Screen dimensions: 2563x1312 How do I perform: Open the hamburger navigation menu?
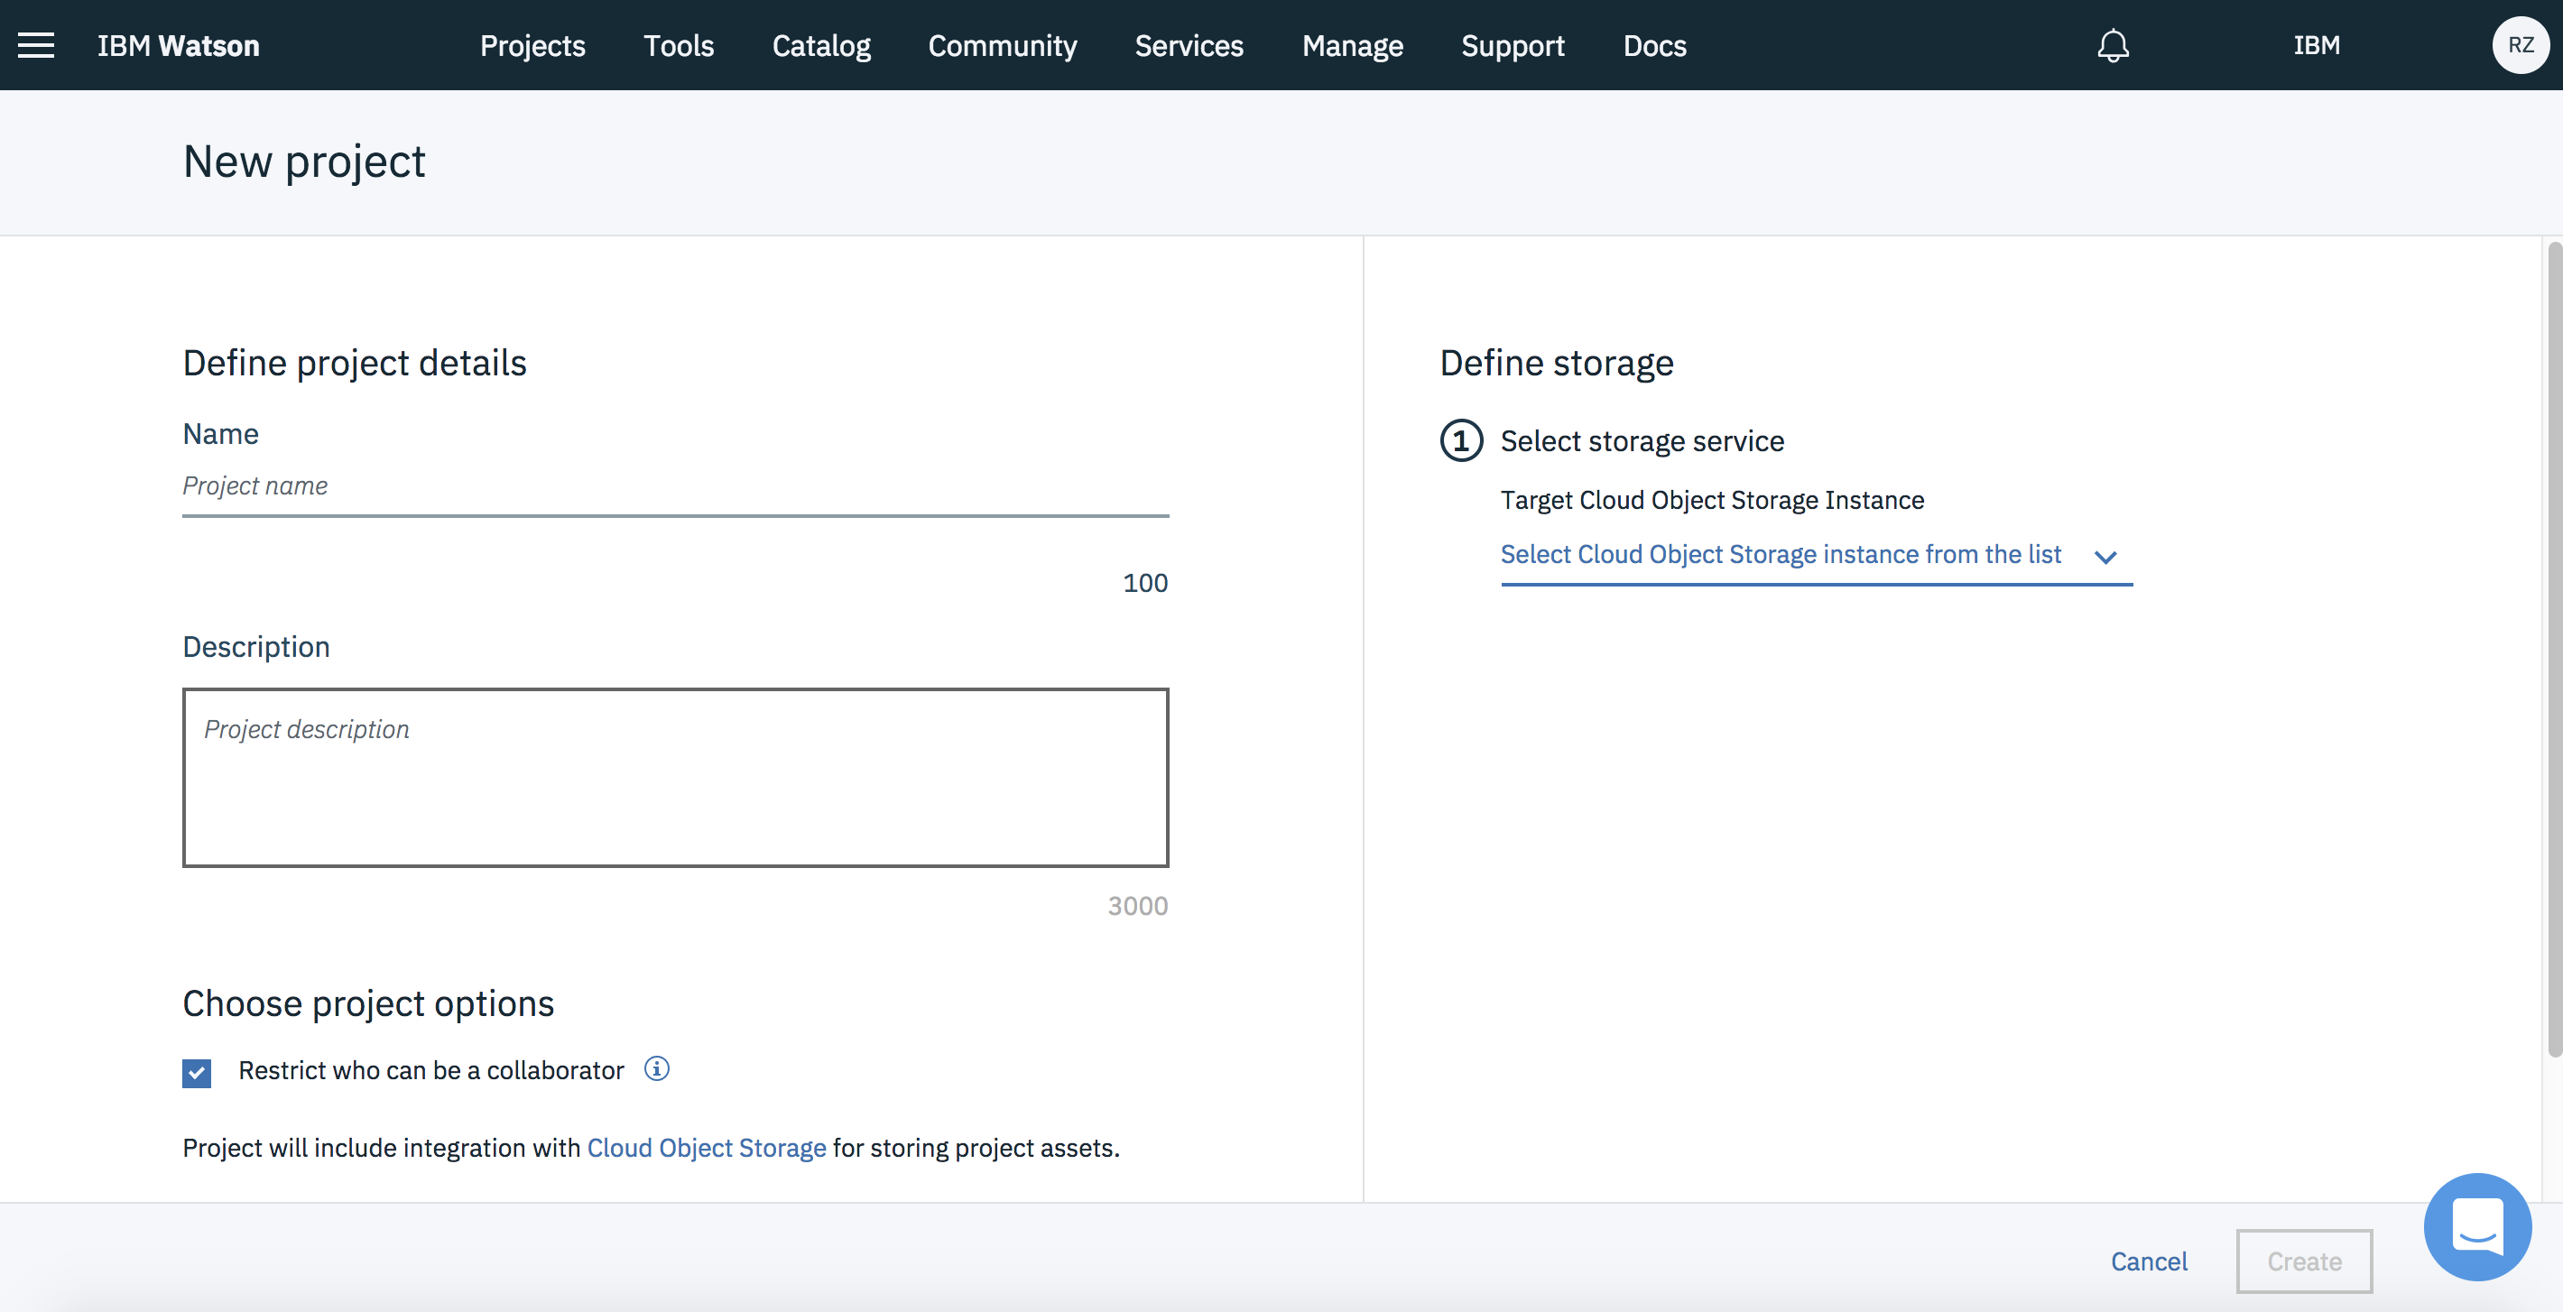[x=36, y=46]
